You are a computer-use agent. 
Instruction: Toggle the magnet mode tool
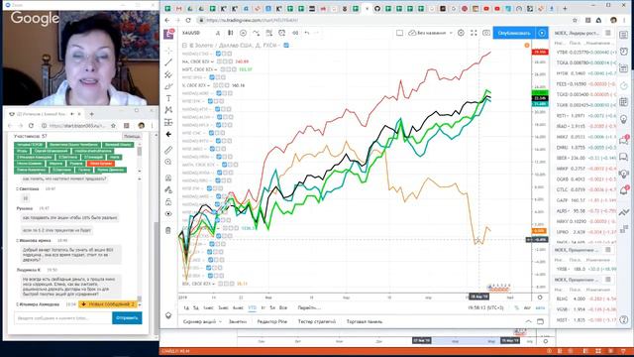[168, 178]
